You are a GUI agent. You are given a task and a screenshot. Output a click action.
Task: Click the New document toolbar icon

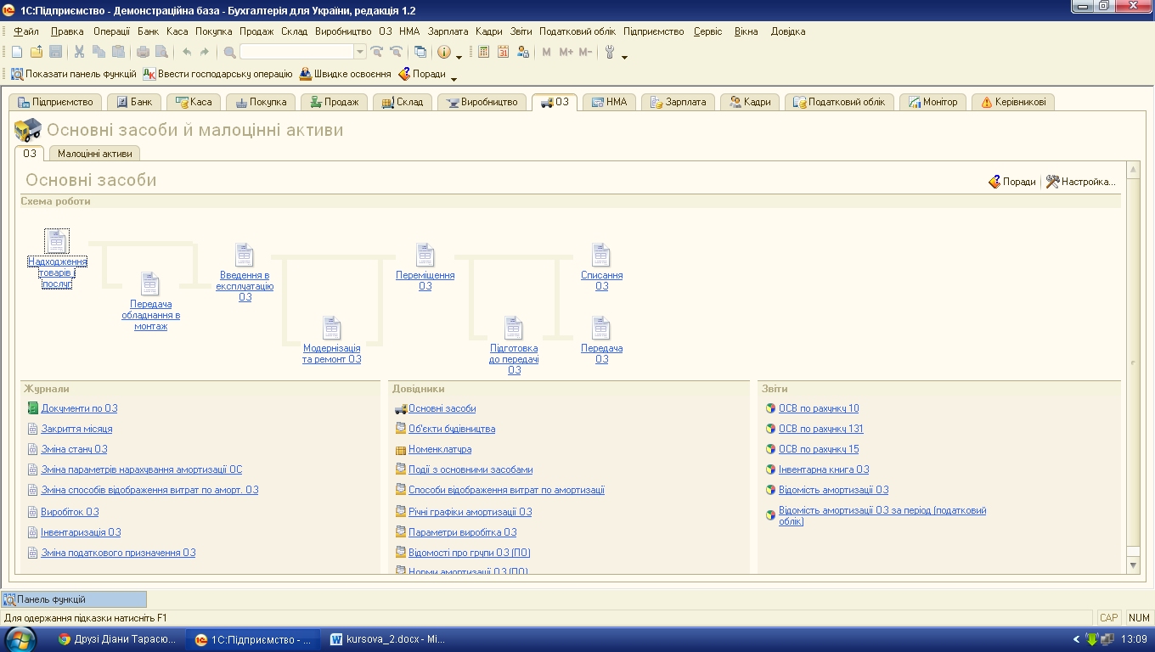17,52
